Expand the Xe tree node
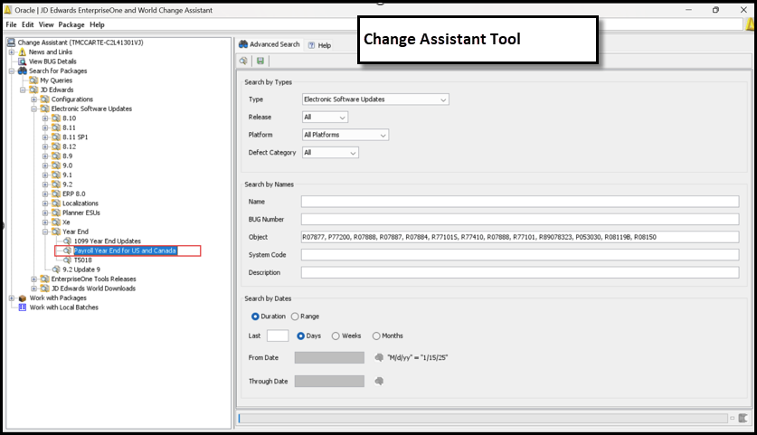The height and width of the screenshot is (435, 757). [45, 222]
